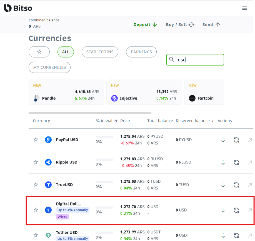255x241 pixels.
Task: Open the Pendle new currency card
Action: [66, 92]
